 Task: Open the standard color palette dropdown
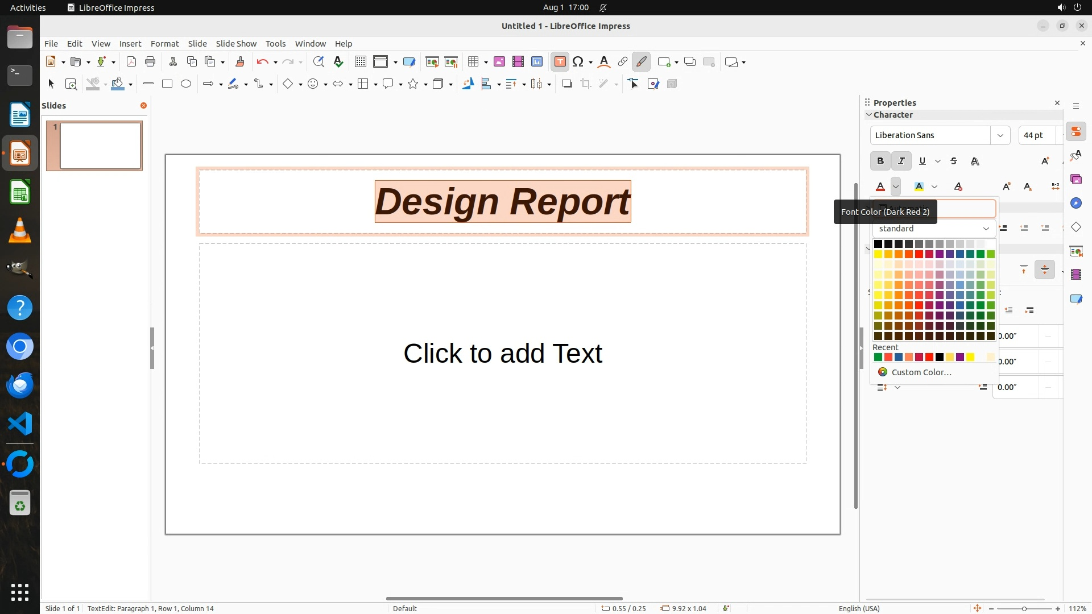tap(986, 229)
